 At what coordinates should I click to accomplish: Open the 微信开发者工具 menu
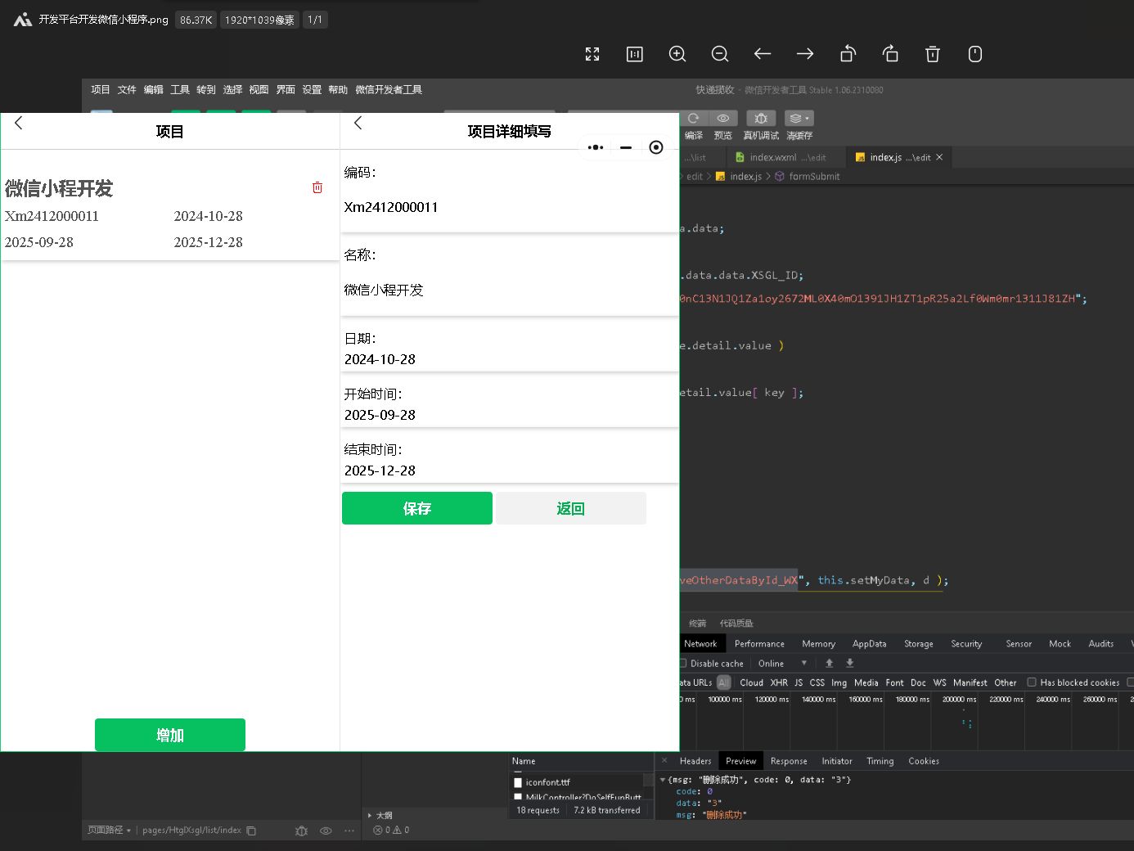click(389, 90)
